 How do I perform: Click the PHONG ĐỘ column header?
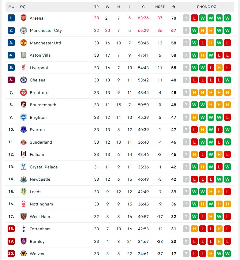coord(207,7)
